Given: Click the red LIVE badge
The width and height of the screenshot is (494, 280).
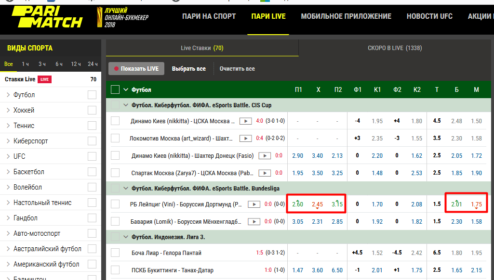Looking at the screenshot, I should (44, 79).
